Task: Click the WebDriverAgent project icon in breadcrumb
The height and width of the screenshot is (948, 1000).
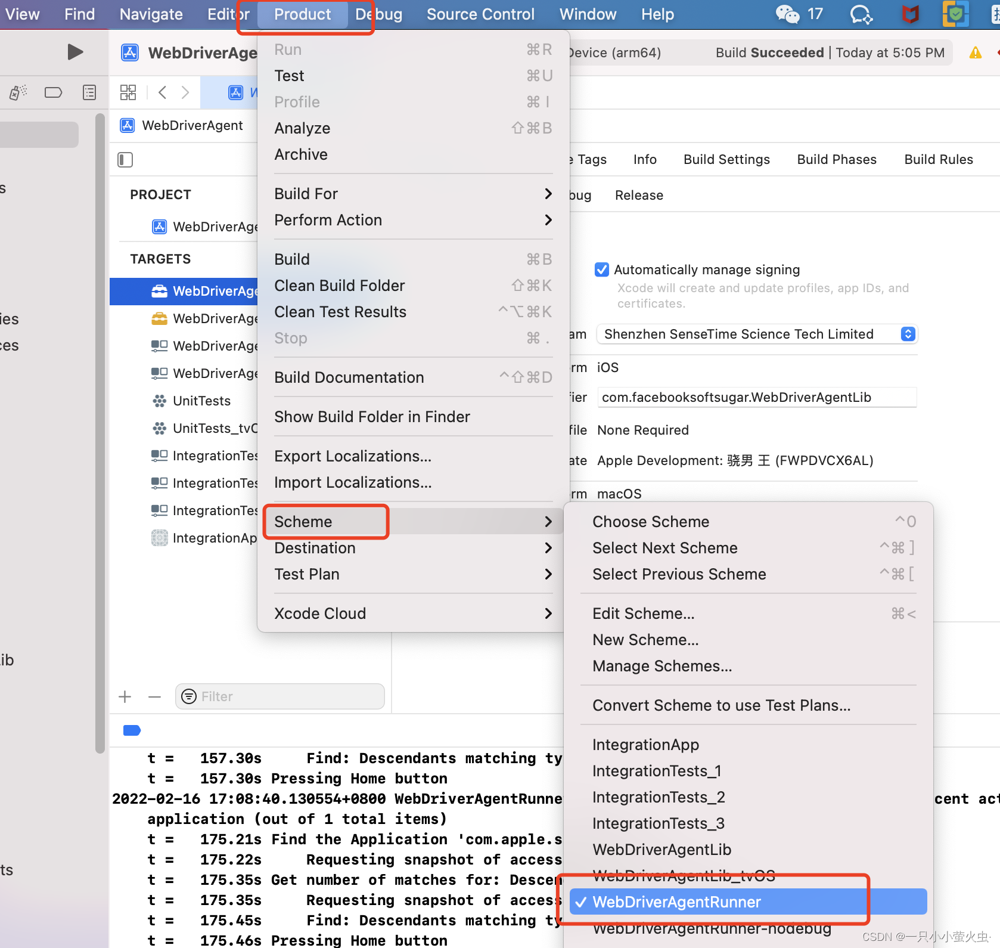Action: tap(128, 125)
